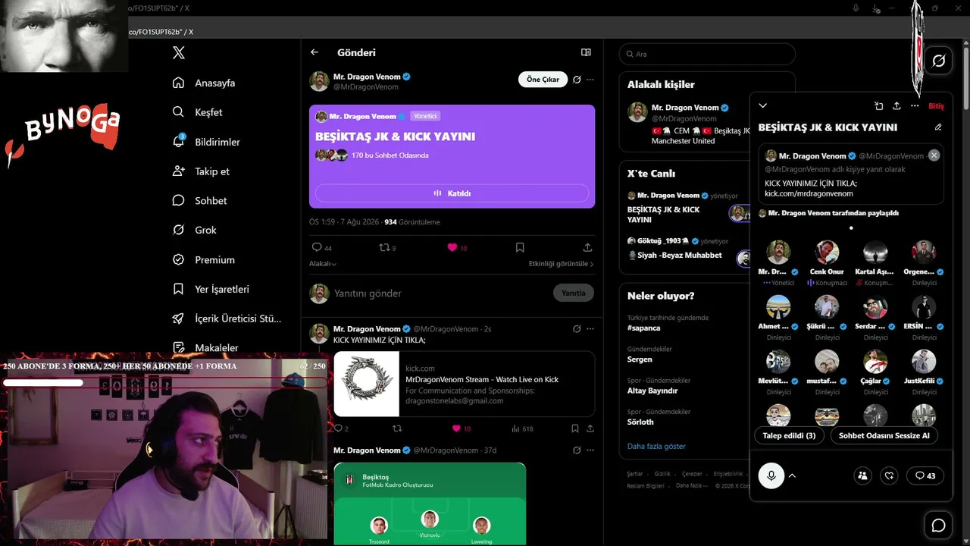Open Makaleler in the sidebar
This screenshot has height=546, width=970.
(205, 348)
